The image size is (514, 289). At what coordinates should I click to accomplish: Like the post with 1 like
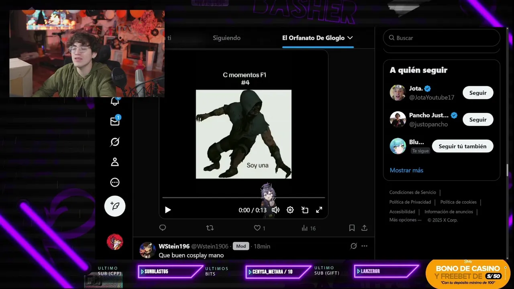[259, 228]
